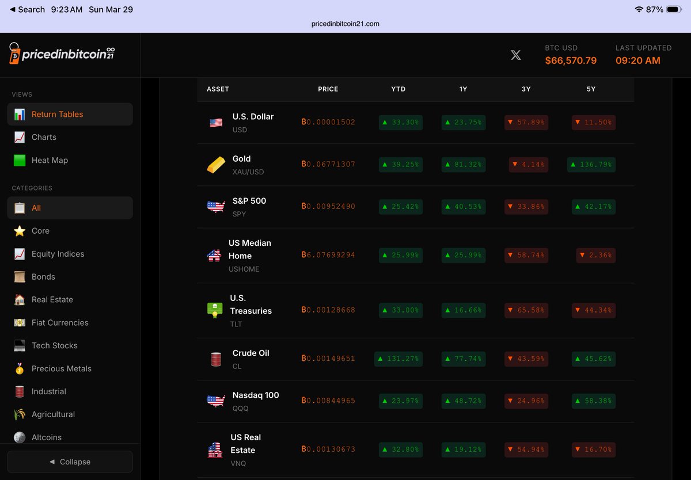
Task: Sort by the ASSET column header
Action: (x=218, y=89)
